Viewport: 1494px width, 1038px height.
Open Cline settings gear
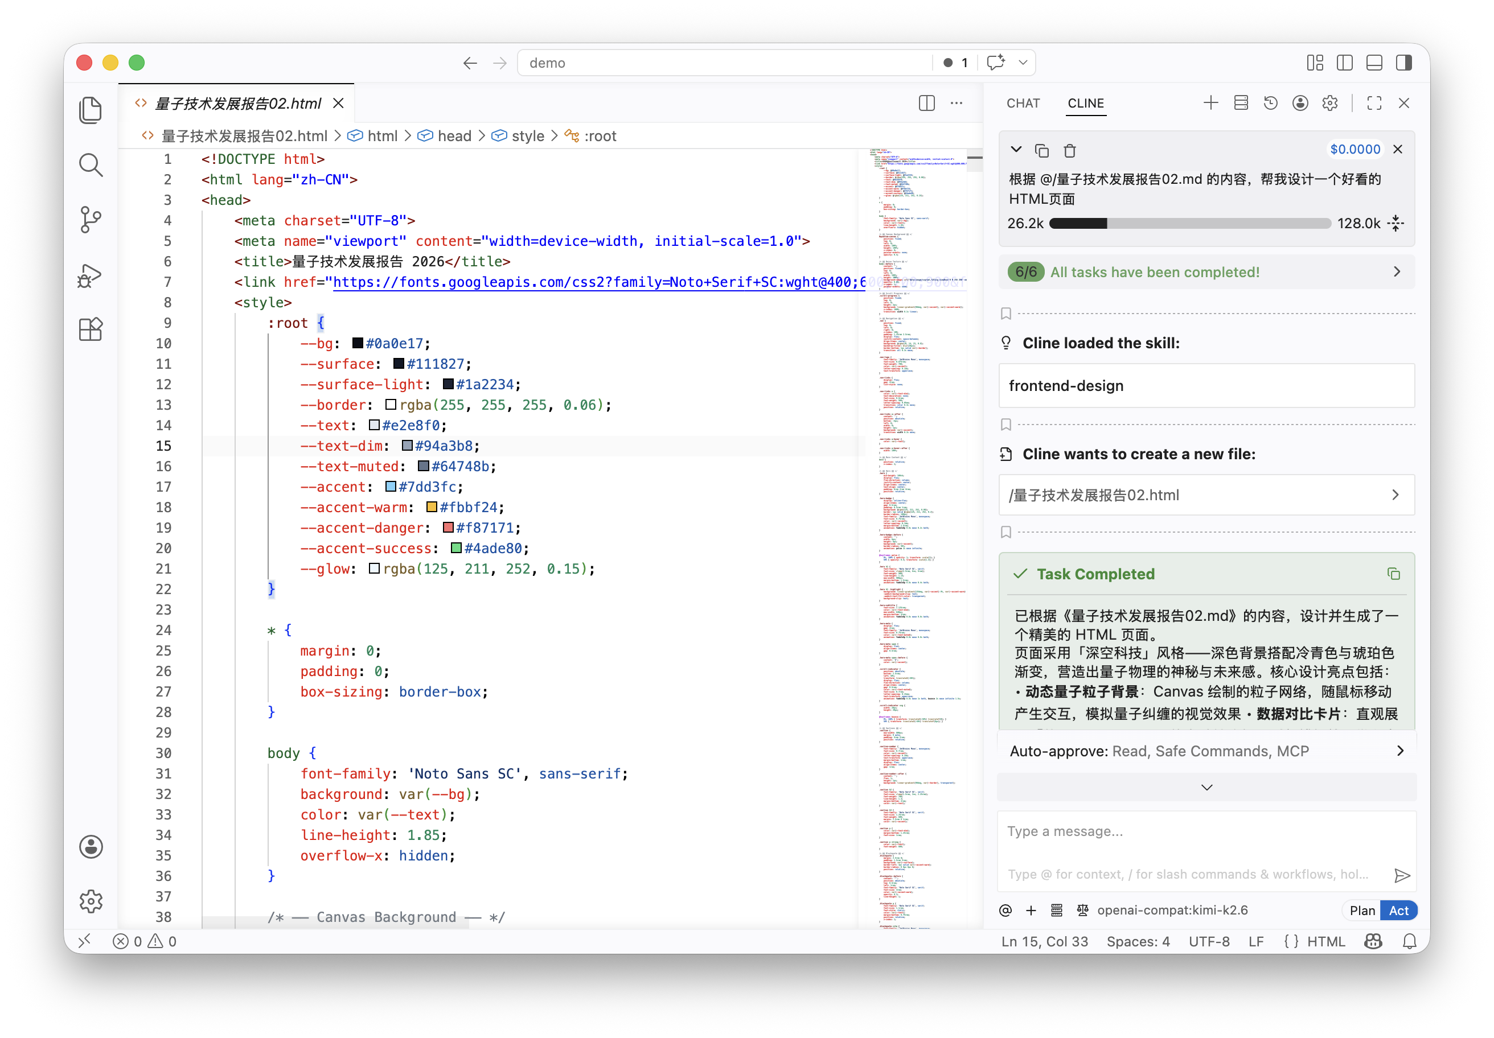[1329, 103]
